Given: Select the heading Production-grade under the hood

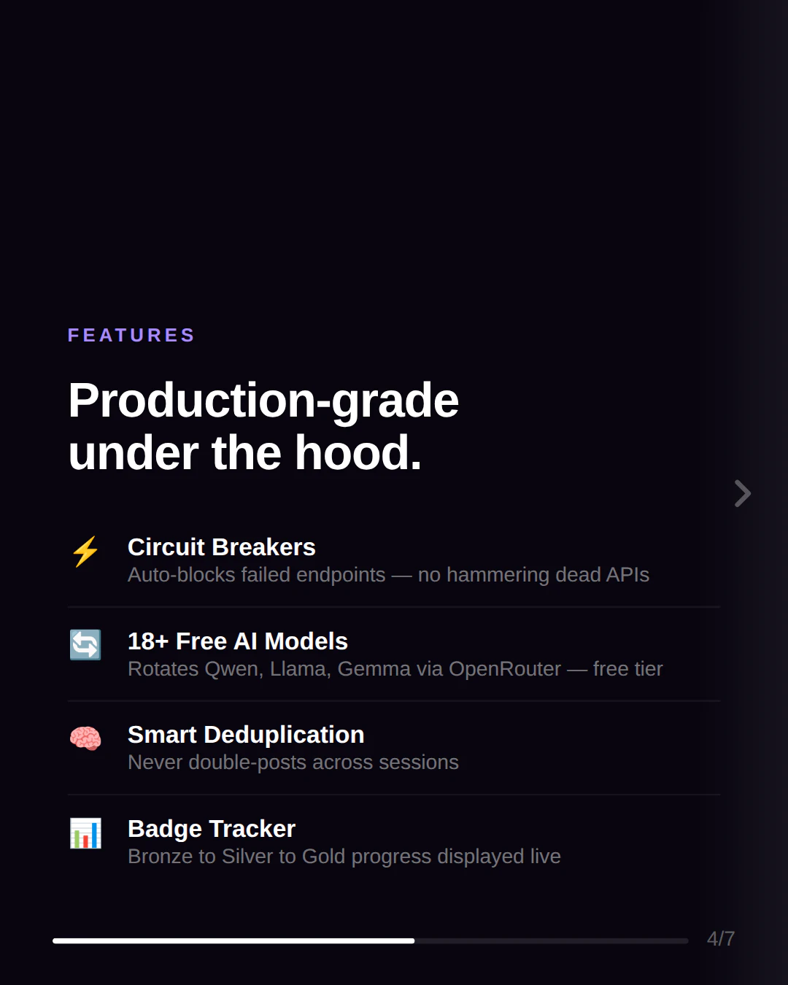Looking at the screenshot, I should (x=263, y=425).
